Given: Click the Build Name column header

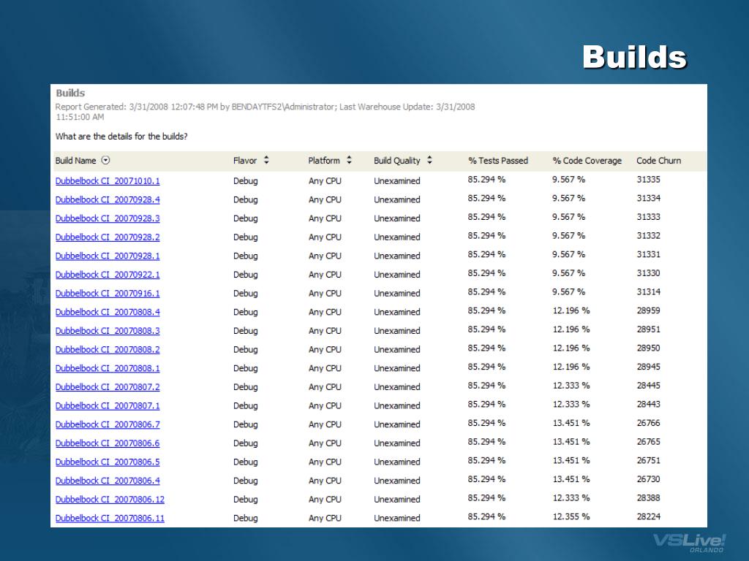Looking at the screenshot, I should click(x=75, y=160).
